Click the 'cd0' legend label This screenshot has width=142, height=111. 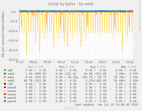click(10, 84)
